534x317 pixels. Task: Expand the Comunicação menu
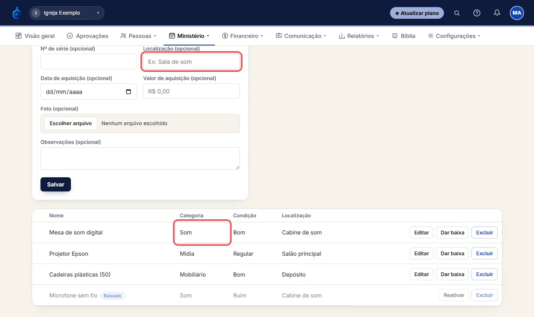coord(301,36)
